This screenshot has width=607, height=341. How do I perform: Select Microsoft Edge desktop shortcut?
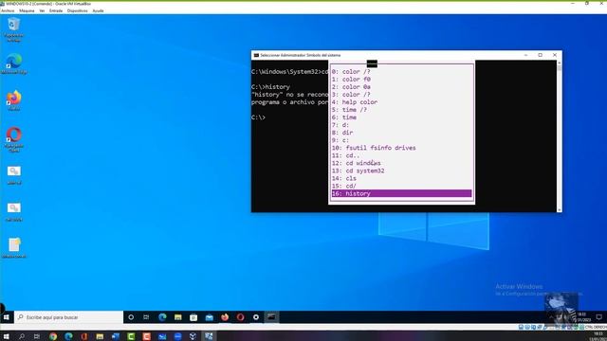14,63
